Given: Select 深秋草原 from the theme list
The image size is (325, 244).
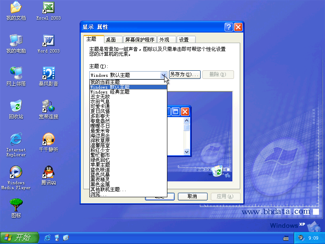Looking at the screenshot, I should (128, 141).
